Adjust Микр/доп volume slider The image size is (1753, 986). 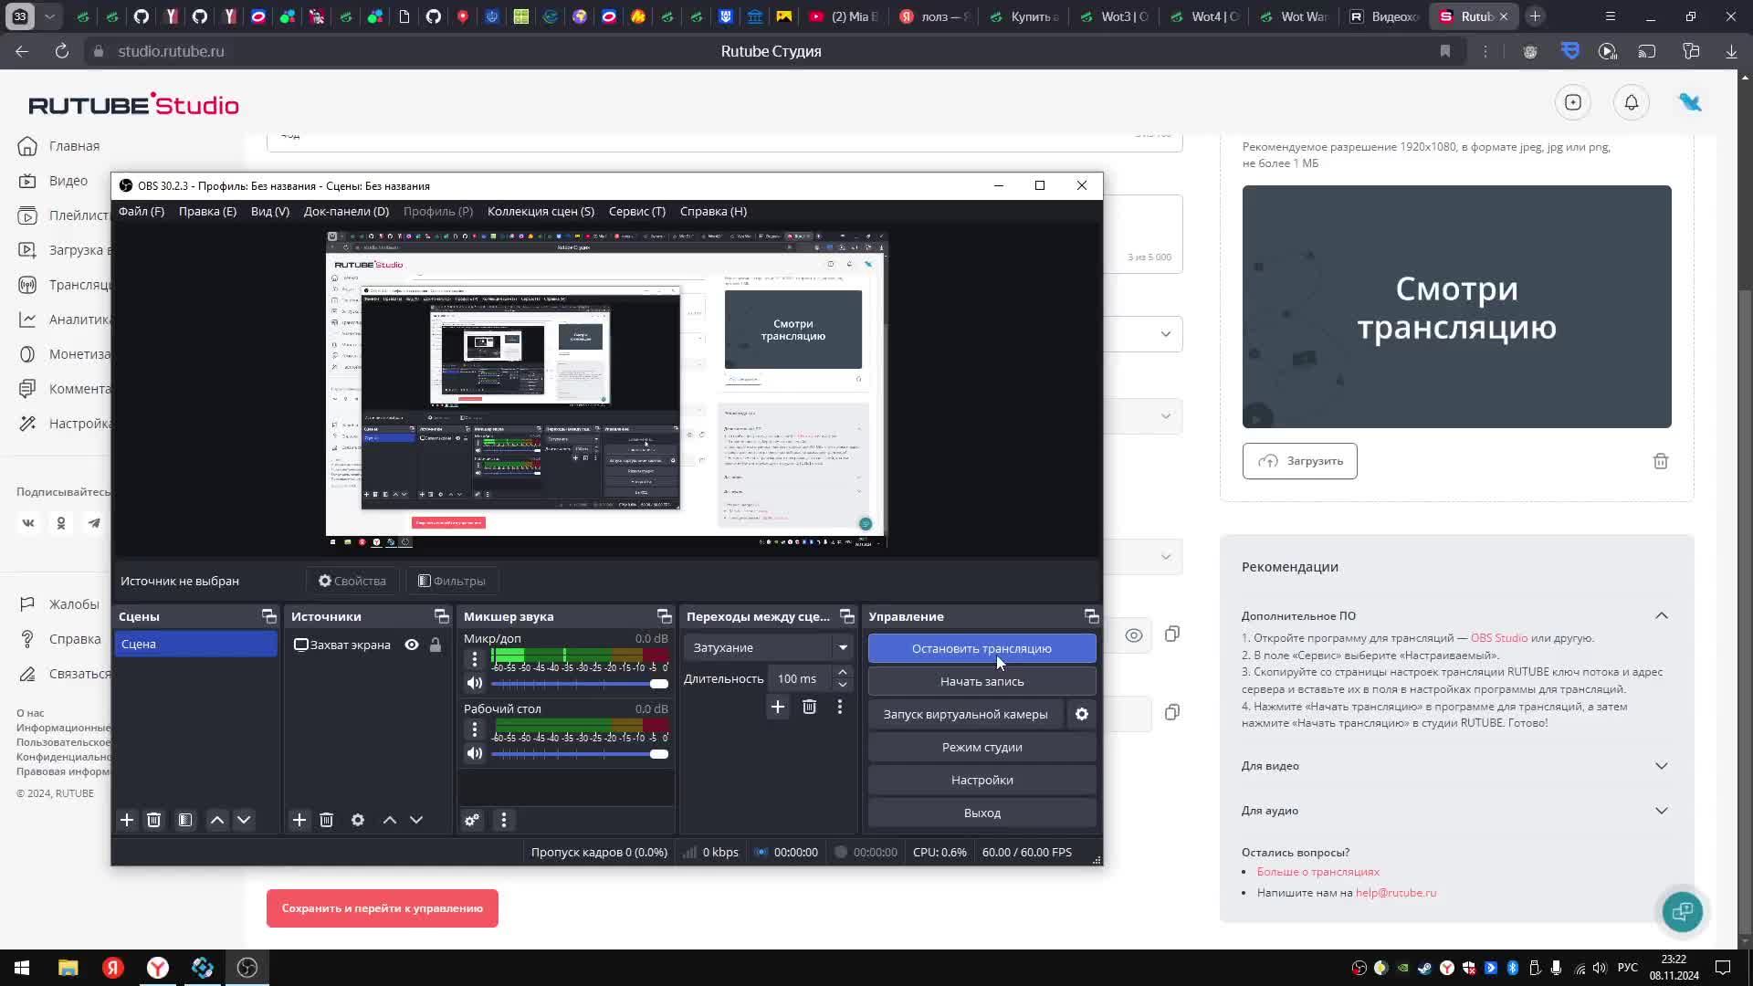[580, 684]
